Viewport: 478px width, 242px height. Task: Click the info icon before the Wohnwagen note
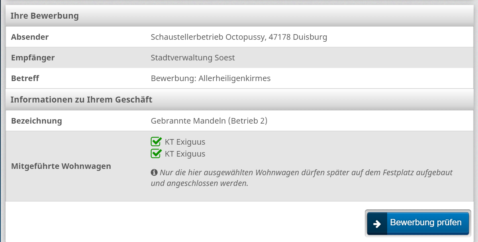coord(154,172)
